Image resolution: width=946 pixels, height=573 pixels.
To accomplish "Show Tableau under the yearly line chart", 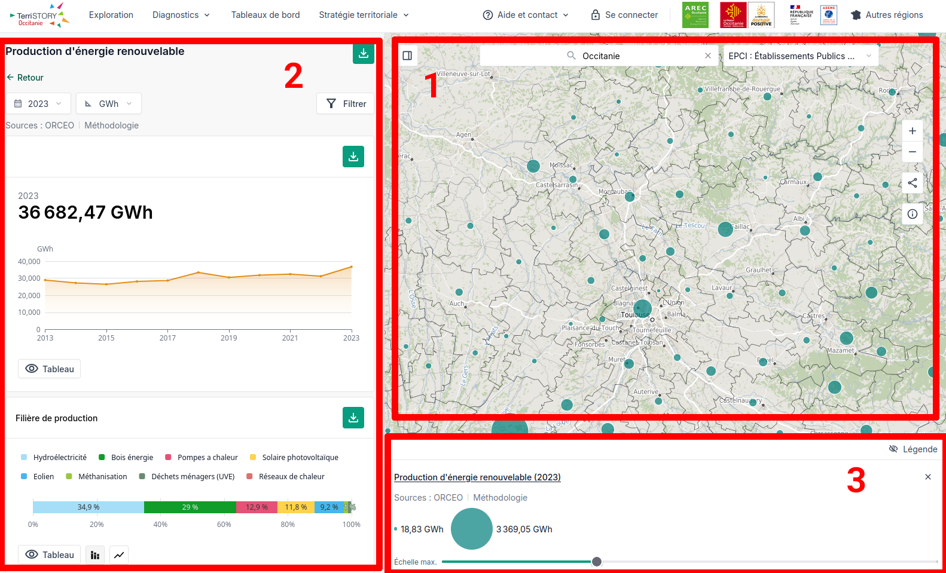I will pos(49,369).
